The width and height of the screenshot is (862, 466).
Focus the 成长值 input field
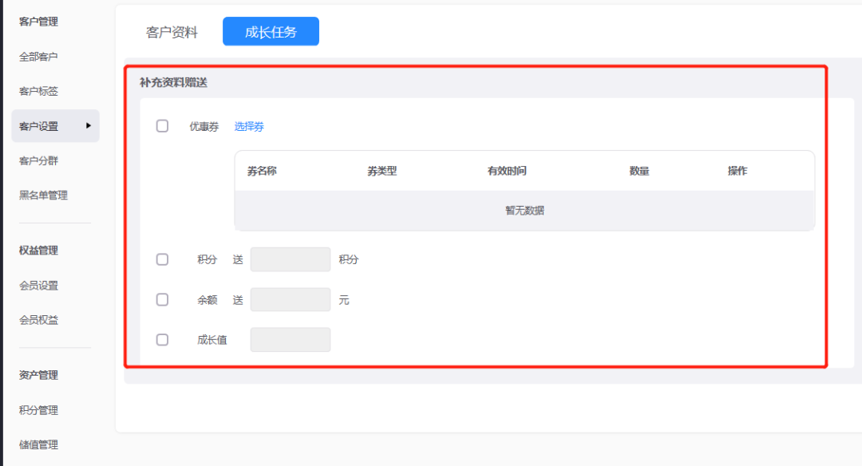291,340
